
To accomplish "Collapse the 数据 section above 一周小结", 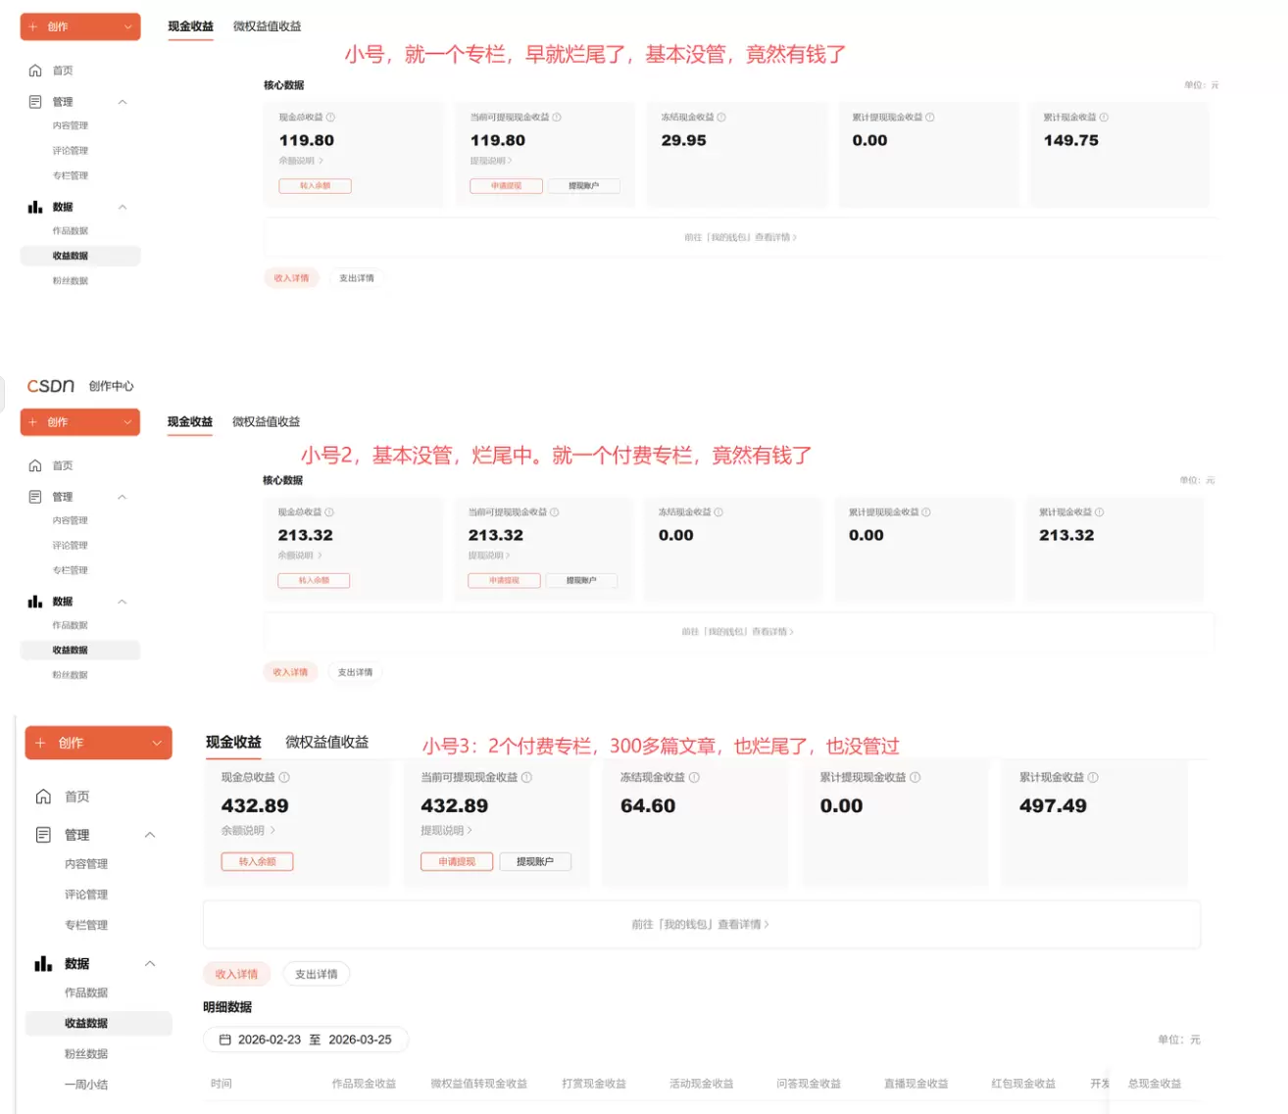I will click(150, 964).
